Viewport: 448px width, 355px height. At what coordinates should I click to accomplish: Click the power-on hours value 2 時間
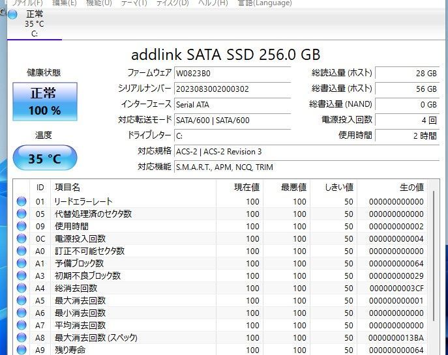tap(407, 136)
